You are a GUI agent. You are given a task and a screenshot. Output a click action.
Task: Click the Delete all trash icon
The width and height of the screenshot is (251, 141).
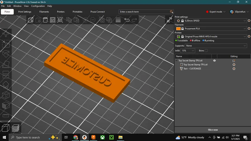45,20
